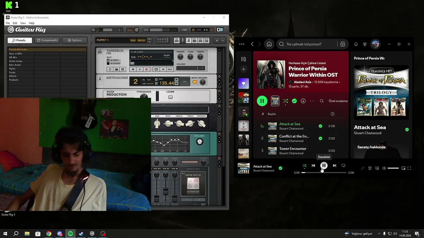The width and height of the screenshot is (424, 238).
Task: Open the Spotify song progress bar
Action: tap(324, 173)
